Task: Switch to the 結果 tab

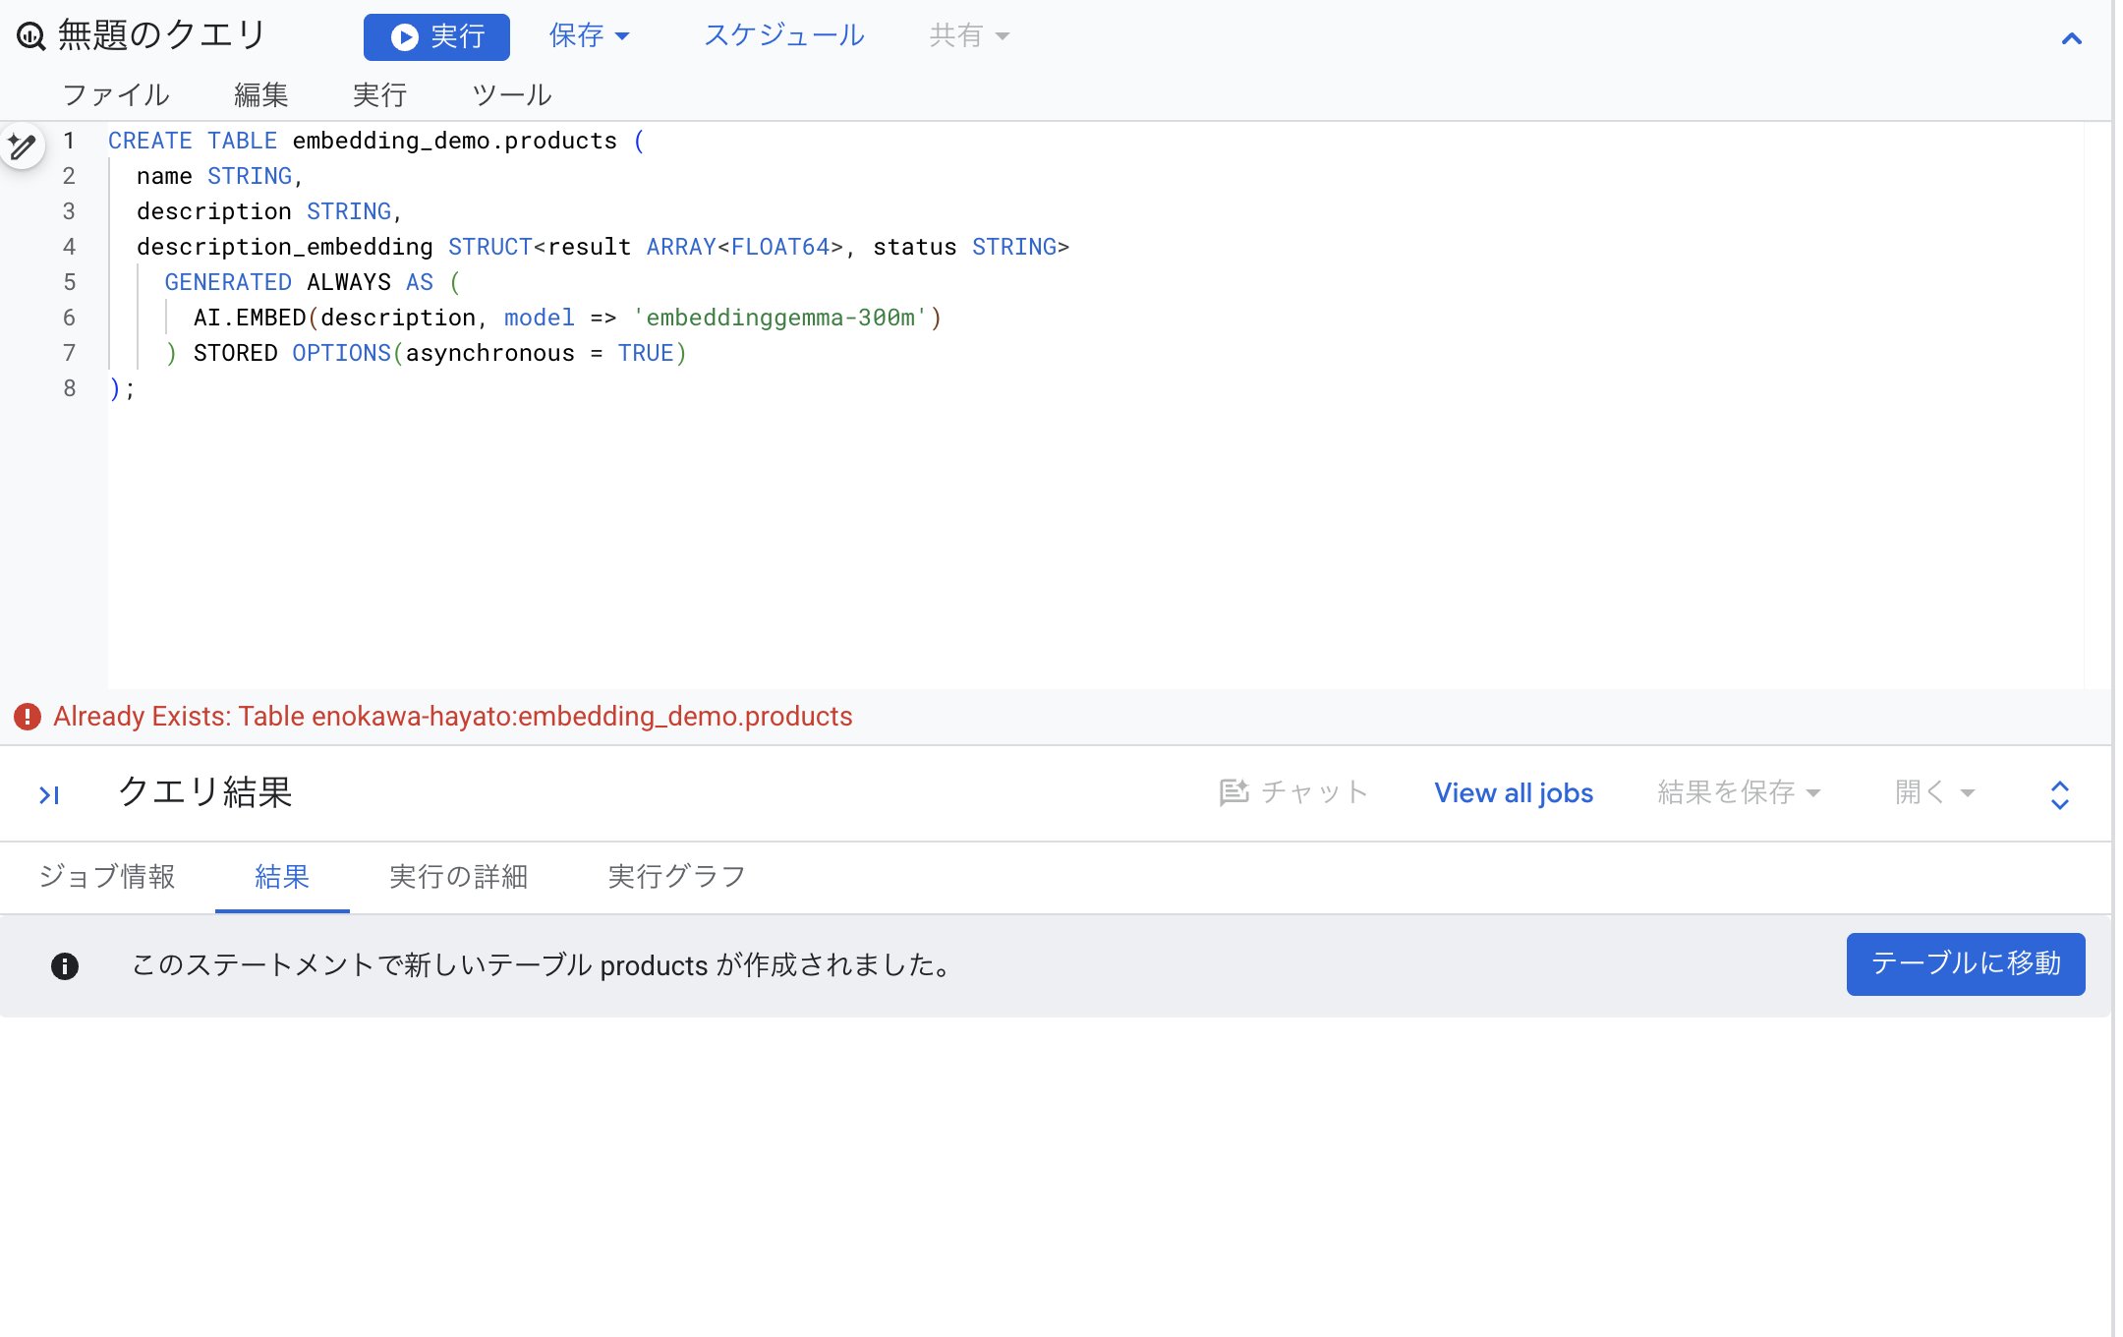Action: pyautogui.click(x=282, y=877)
